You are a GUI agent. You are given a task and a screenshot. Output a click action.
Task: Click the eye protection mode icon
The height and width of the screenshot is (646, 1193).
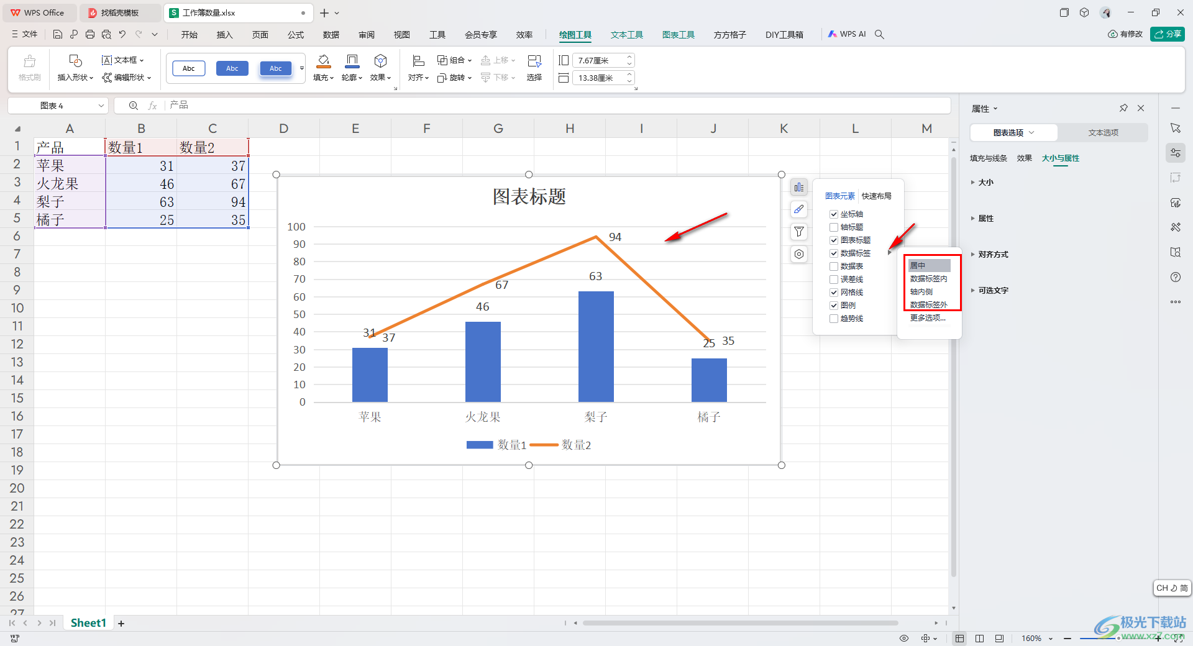(x=904, y=639)
